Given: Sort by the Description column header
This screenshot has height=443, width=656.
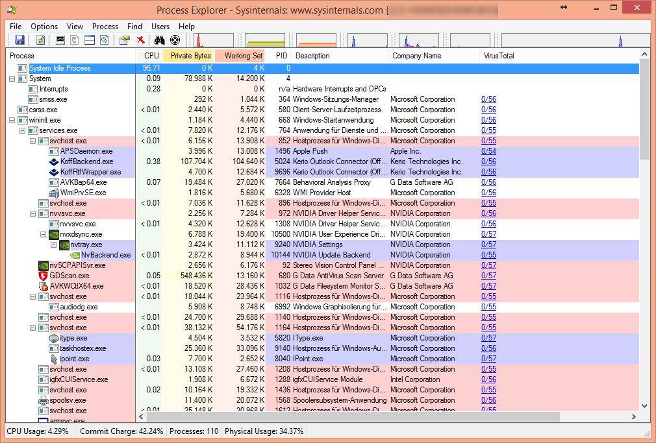Looking at the screenshot, I should pyautogui.click(x=341, y=56).
